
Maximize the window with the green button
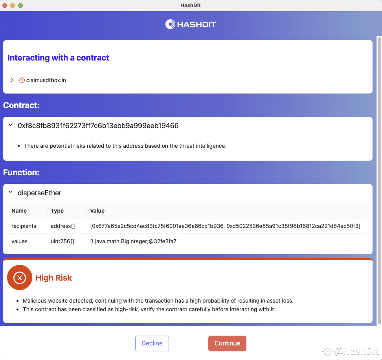pos(20,6)
